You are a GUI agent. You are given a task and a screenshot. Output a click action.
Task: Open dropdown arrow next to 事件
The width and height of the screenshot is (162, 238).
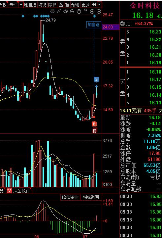(21, 5)
